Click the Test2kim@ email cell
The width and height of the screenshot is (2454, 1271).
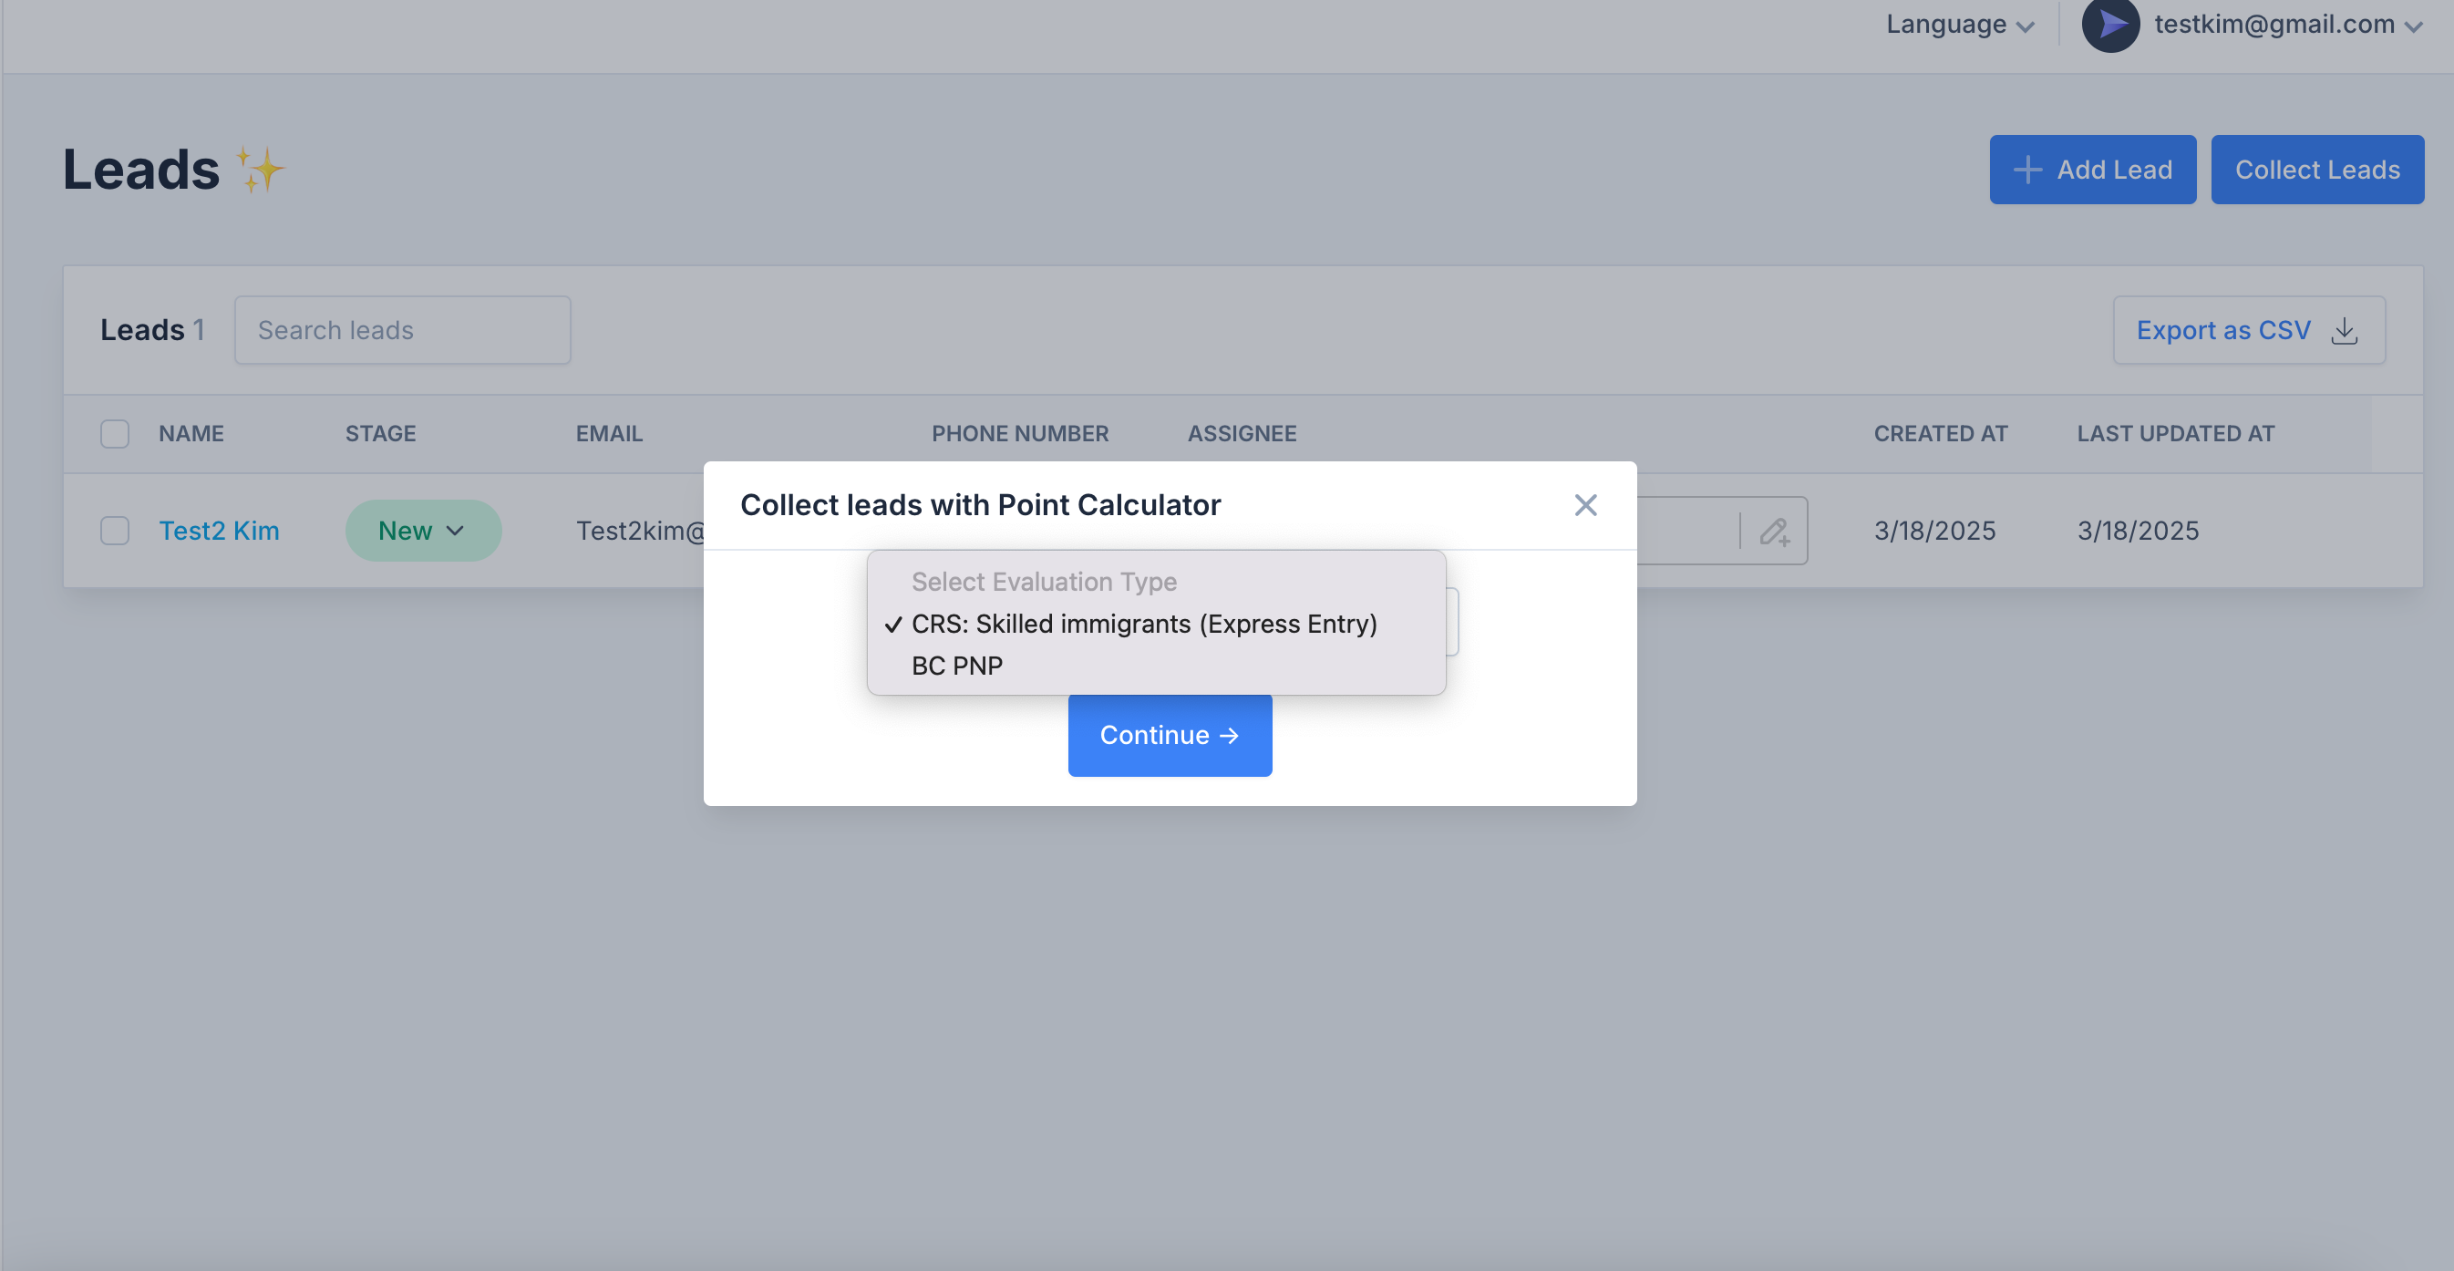[639, 531]
